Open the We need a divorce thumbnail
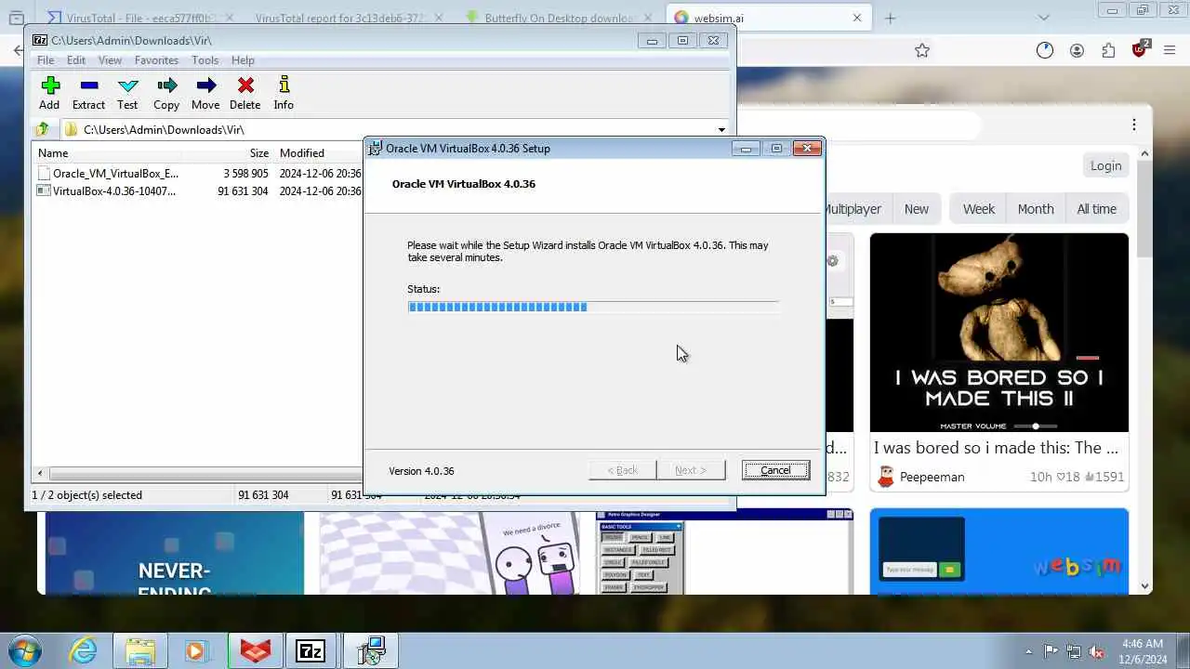 pyautogui.click(x=448, y=553)
